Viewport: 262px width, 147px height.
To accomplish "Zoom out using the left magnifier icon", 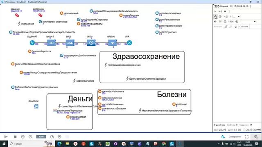I will pos(225,22).
